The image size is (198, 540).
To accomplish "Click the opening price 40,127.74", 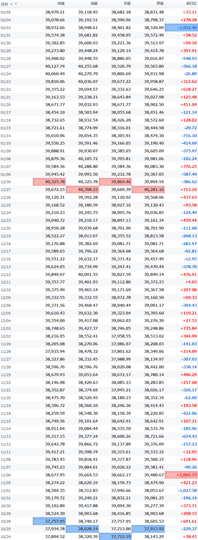I will pyautogui.click(x=55, y=66).
